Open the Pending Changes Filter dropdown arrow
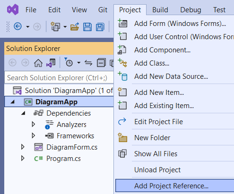234x194 pixels. (x=79, y=63)
